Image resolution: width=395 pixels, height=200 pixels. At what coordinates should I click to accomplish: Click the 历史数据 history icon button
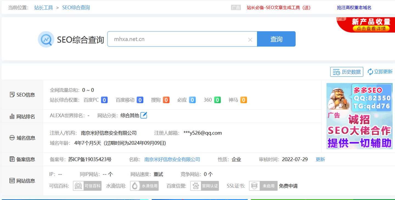click(x=336, y=72)
